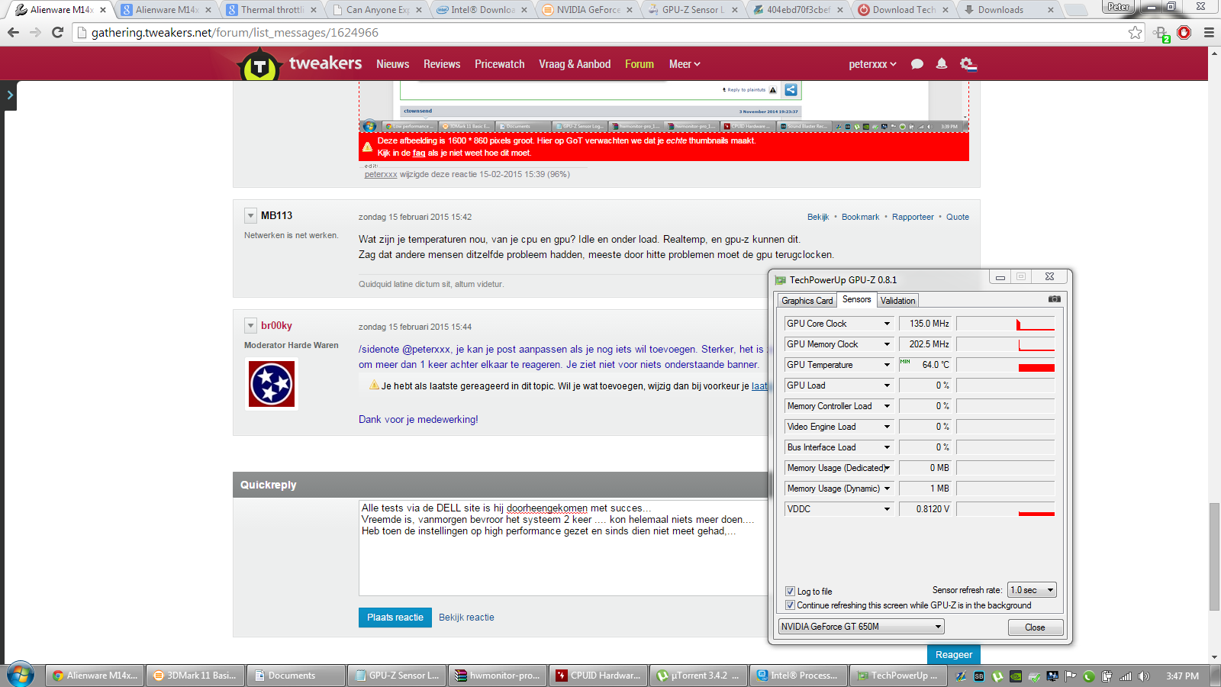
Task: Open the peterxxx user menu
Action: (873, 64)
